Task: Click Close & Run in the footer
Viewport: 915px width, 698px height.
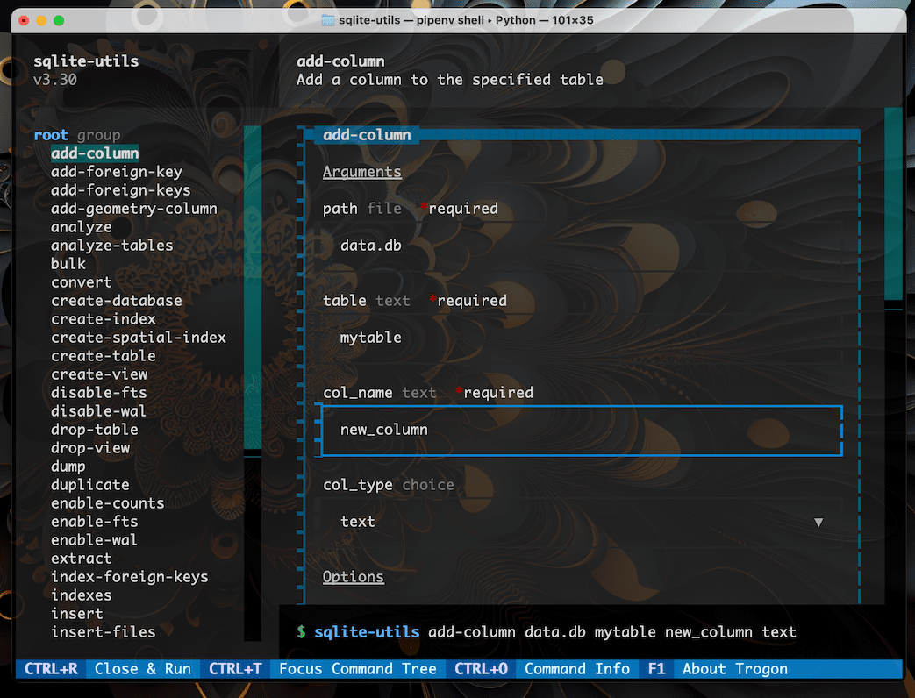Action: pos(142,668)
